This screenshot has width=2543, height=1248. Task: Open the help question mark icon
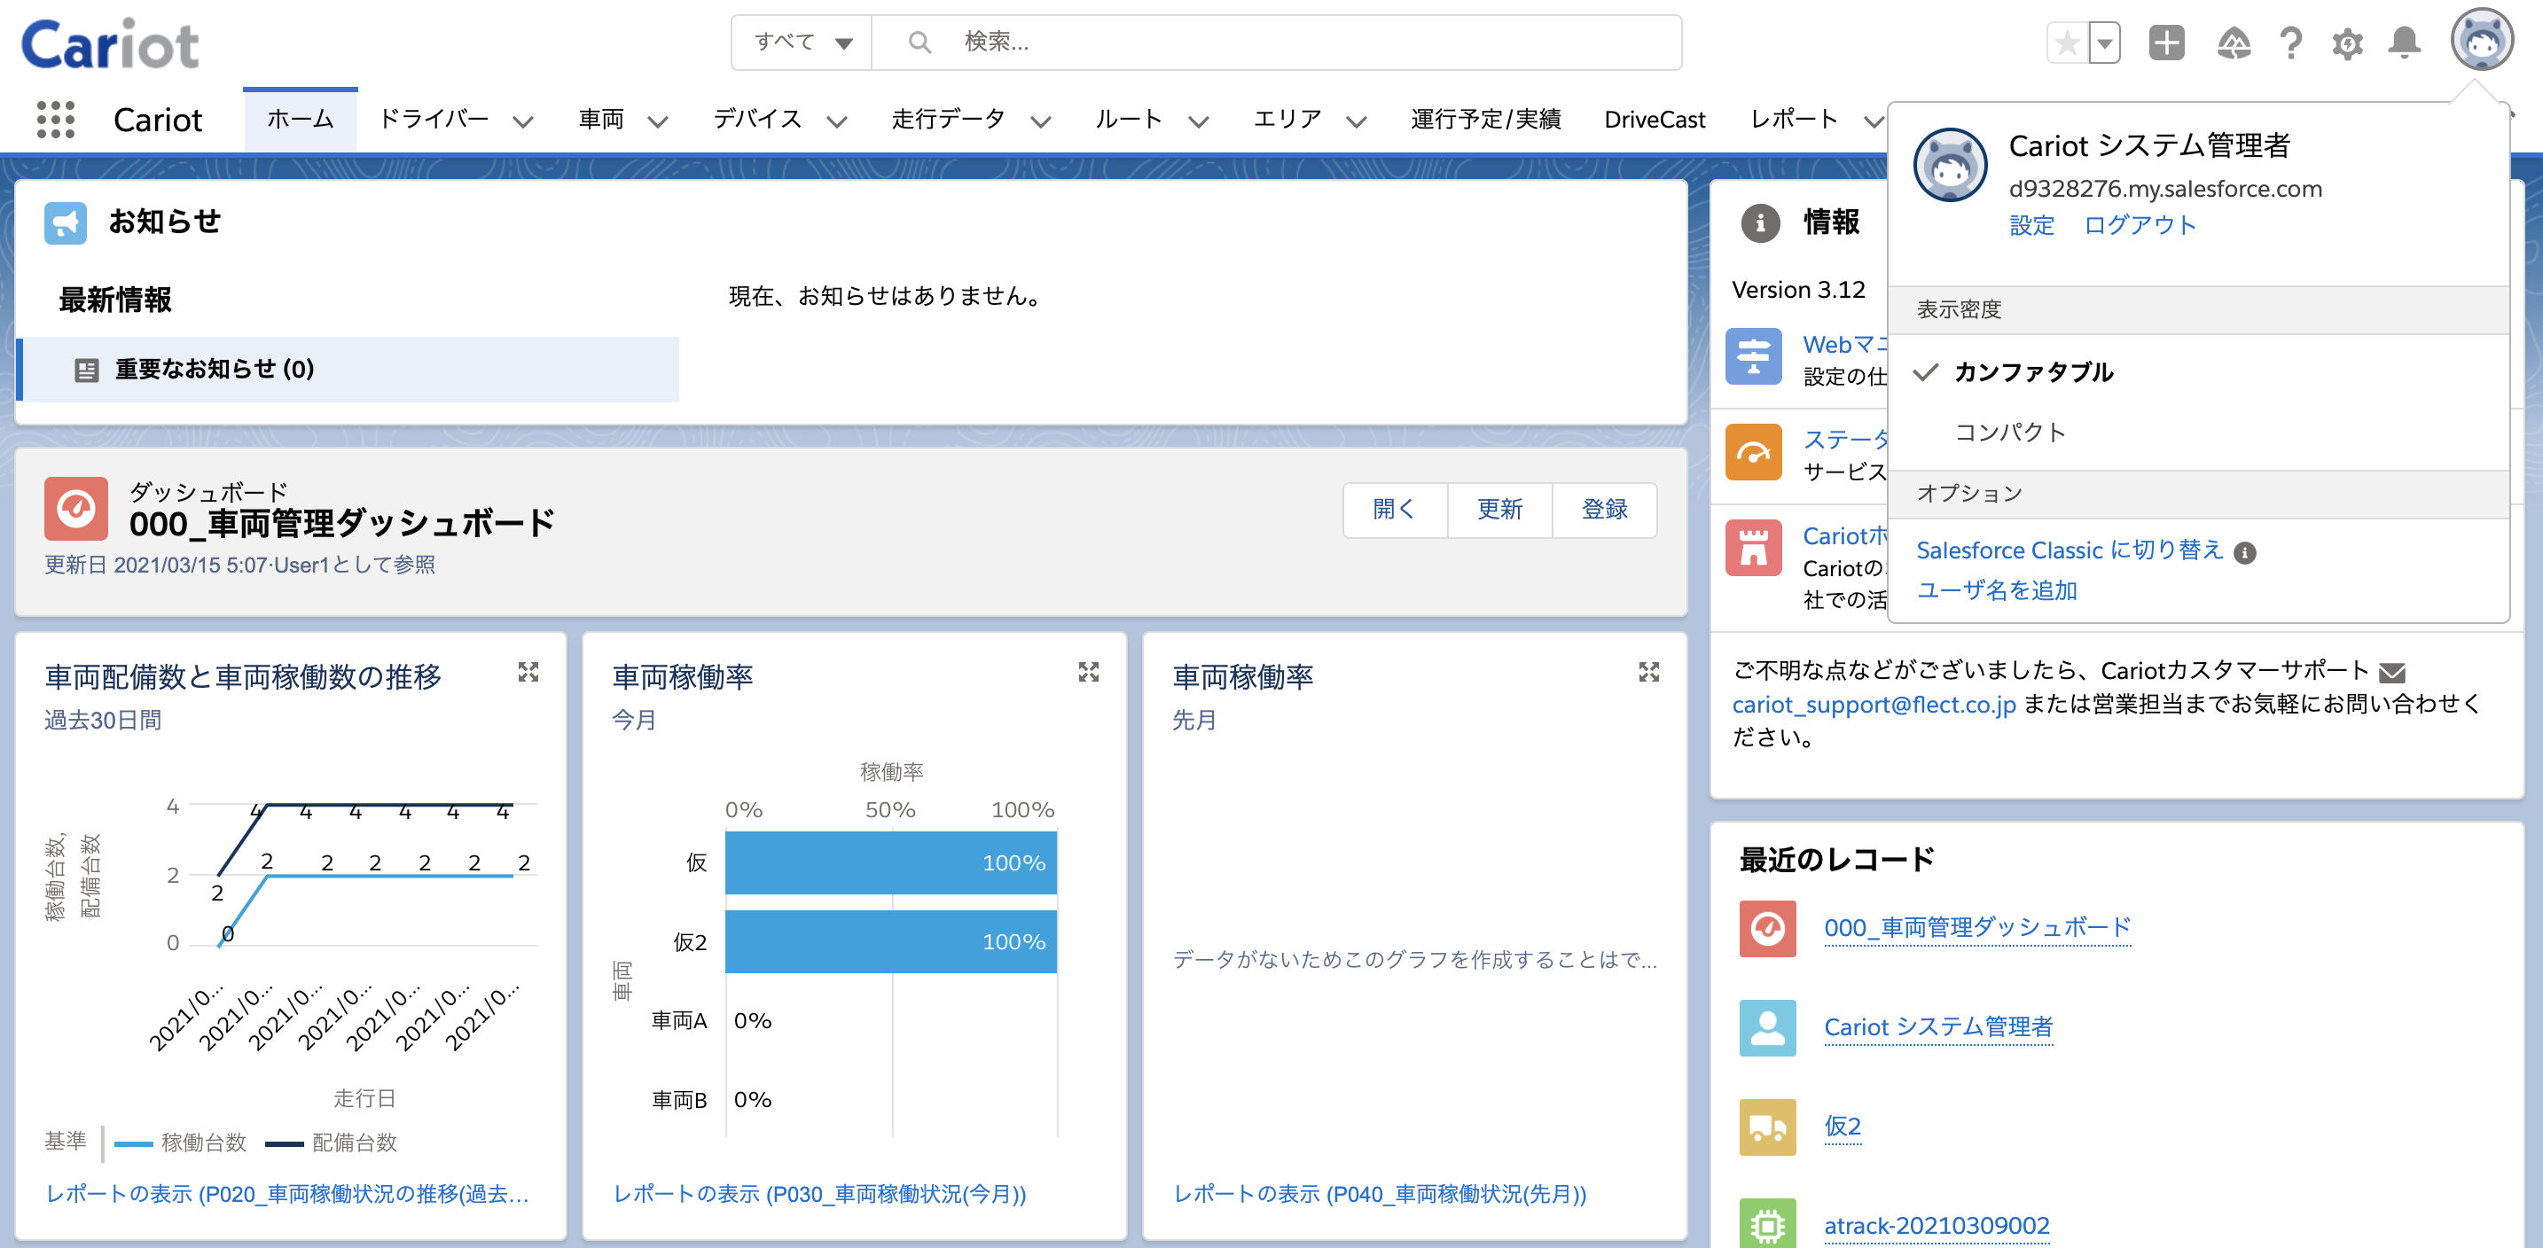click(x=2290, y=43)
